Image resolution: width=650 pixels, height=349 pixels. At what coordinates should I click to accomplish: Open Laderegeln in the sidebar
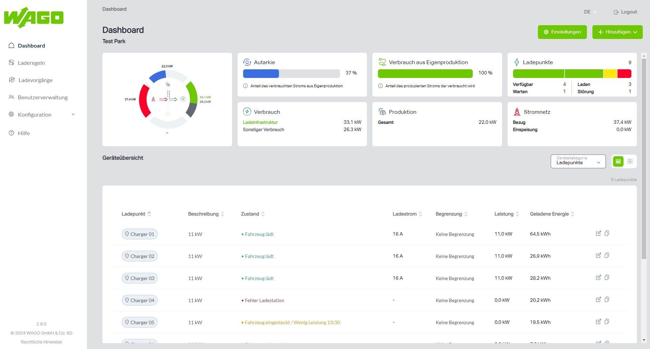31,63
